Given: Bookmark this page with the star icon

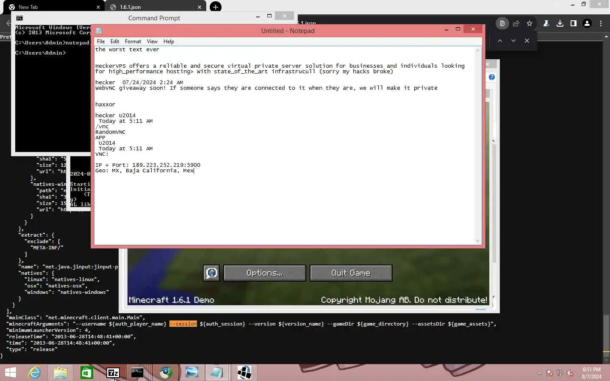Looking at the screenshot, I should pyautogui.click(x=530, y=23).
